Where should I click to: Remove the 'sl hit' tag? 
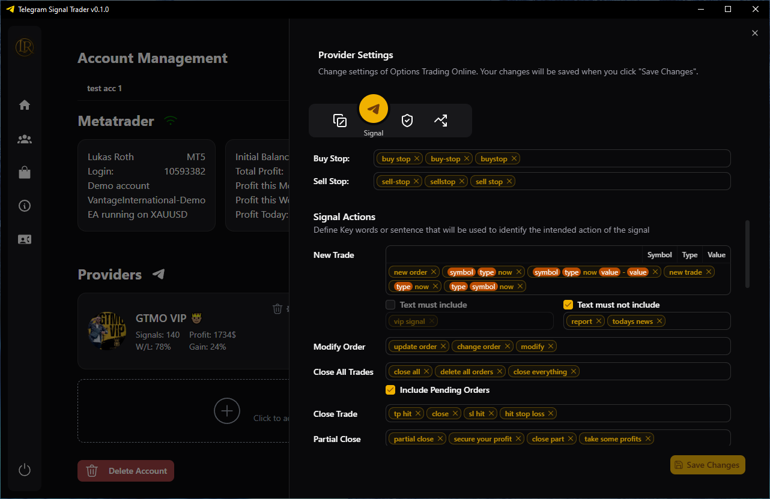(491, 414)
